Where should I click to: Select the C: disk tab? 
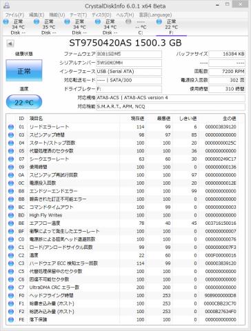click(141, 27)
